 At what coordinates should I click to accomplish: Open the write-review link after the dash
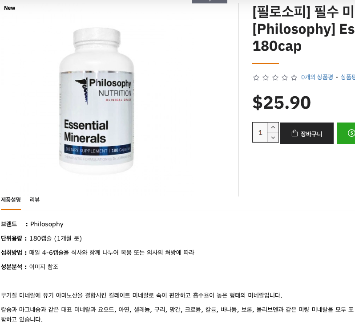pos(348,77)
